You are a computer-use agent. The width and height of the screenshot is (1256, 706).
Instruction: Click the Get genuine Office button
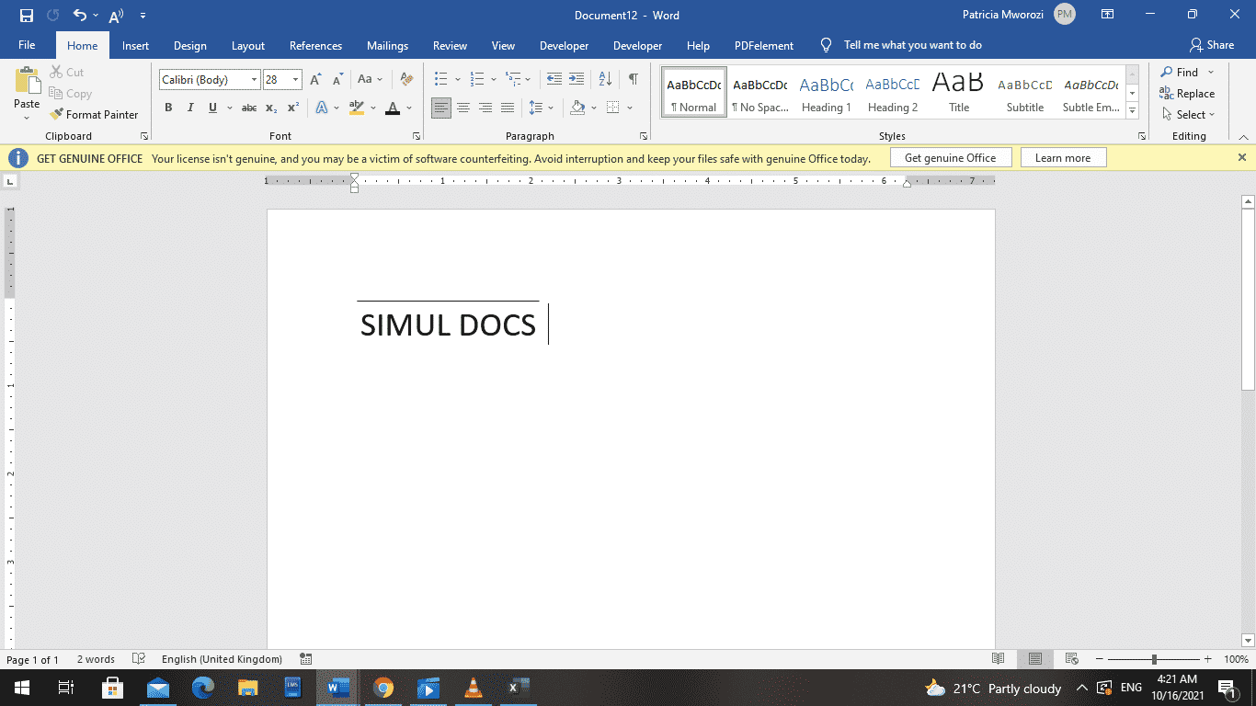950,157
